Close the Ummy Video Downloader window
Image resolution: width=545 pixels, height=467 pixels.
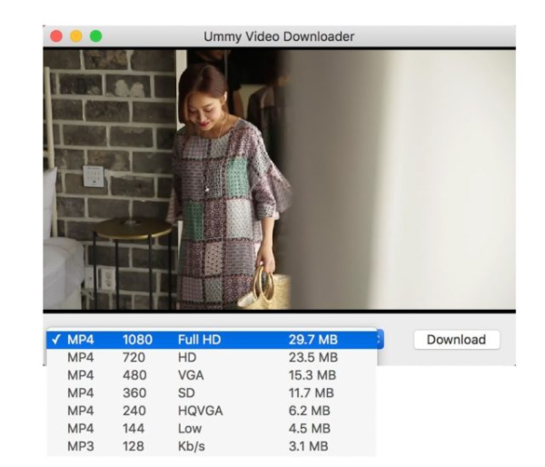click(56, 36)
